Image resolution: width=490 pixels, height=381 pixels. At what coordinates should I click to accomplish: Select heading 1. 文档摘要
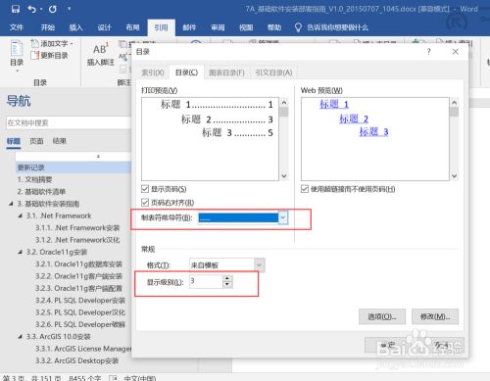click(34, 179)
